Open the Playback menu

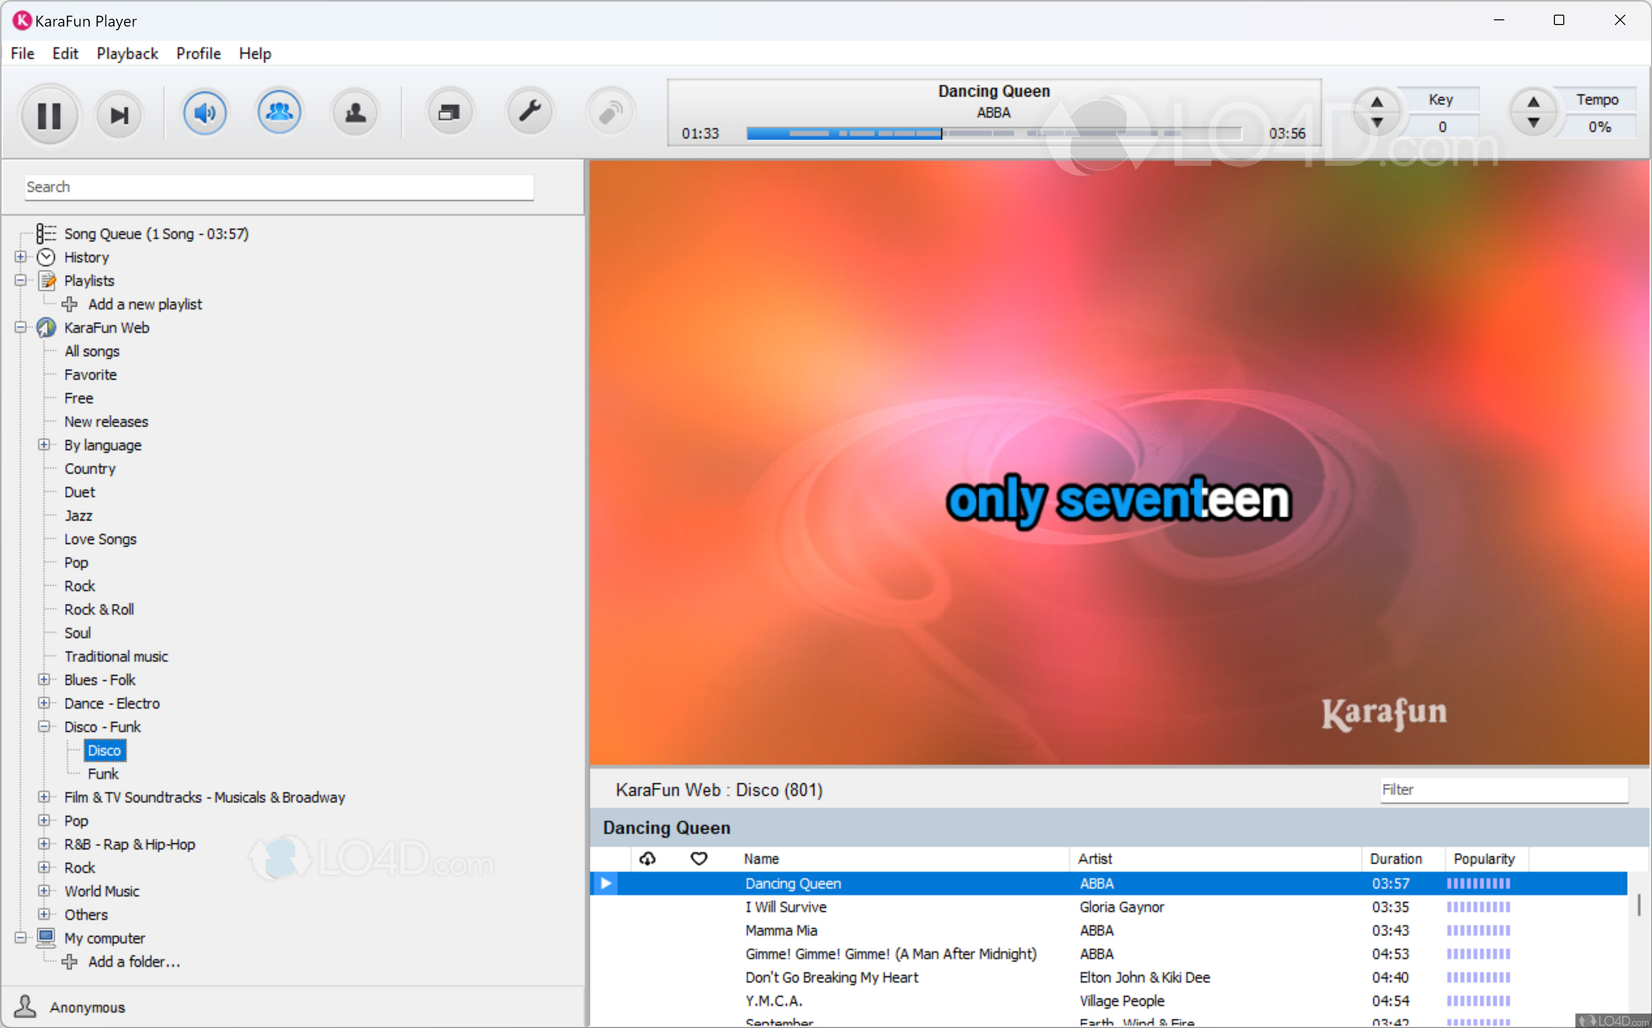127,53
